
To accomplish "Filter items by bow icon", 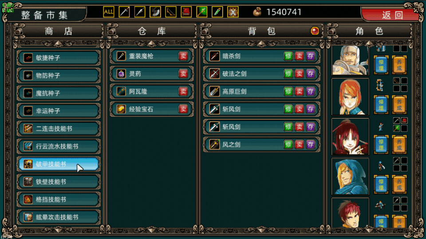I will pos(170,12).
